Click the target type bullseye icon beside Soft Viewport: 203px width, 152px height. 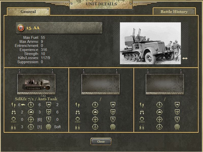click(x=49, y=127)
